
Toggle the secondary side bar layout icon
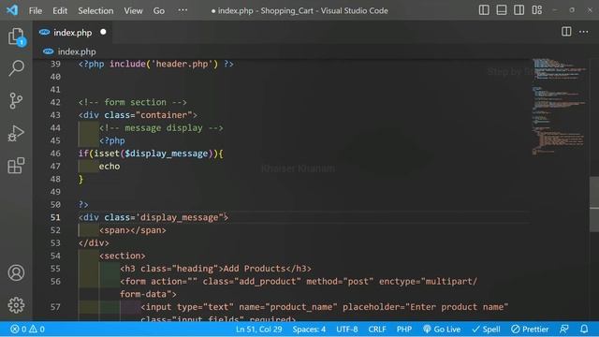pyautogui.click(x=519, y=10)
